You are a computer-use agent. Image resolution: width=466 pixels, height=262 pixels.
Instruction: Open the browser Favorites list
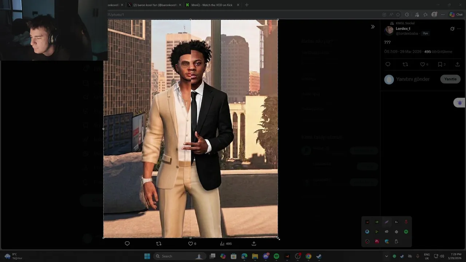[425, 15]
